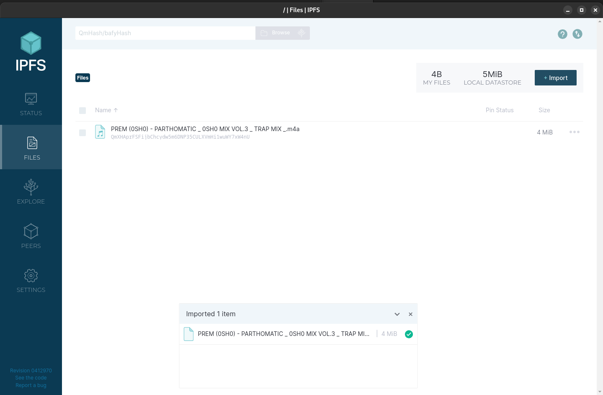The height and width of the screenshot is (395, 603).
Task: Click the vertical scrollbar on the right
Action: coord(600,207)
